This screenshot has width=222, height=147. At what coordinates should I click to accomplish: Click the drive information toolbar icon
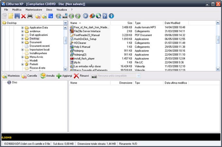point(65,16)
